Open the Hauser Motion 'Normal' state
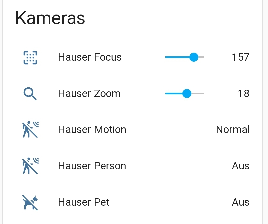This screenshot has width=268, height=224. coord(233,130)
